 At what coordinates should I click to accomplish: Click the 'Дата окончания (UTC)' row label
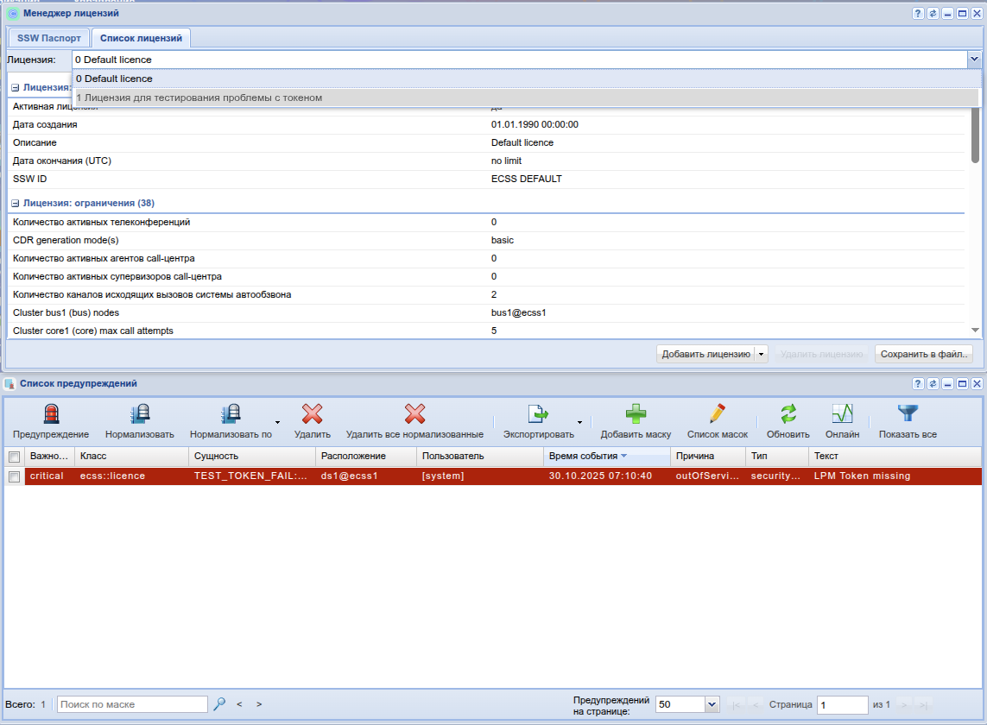61,161
